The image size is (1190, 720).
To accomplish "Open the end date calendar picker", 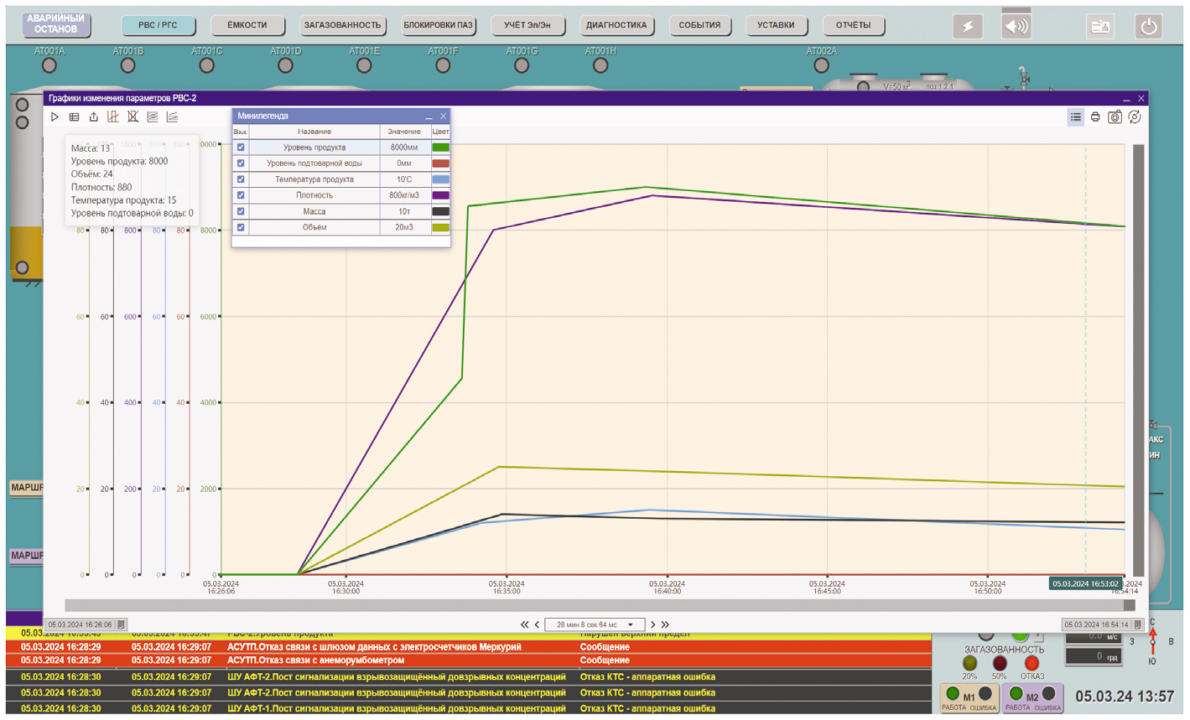I will 1137,624.
